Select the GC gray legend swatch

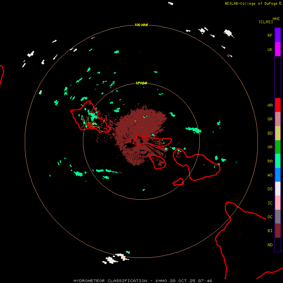278,217
